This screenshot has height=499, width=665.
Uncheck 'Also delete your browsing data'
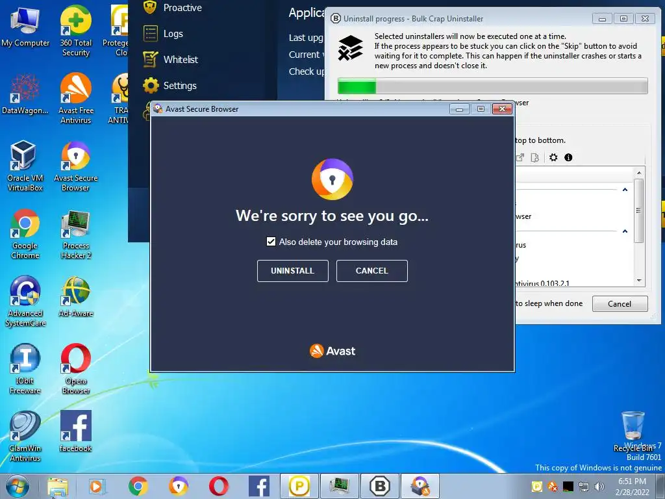pyautogui.click(x=271, y=242)
